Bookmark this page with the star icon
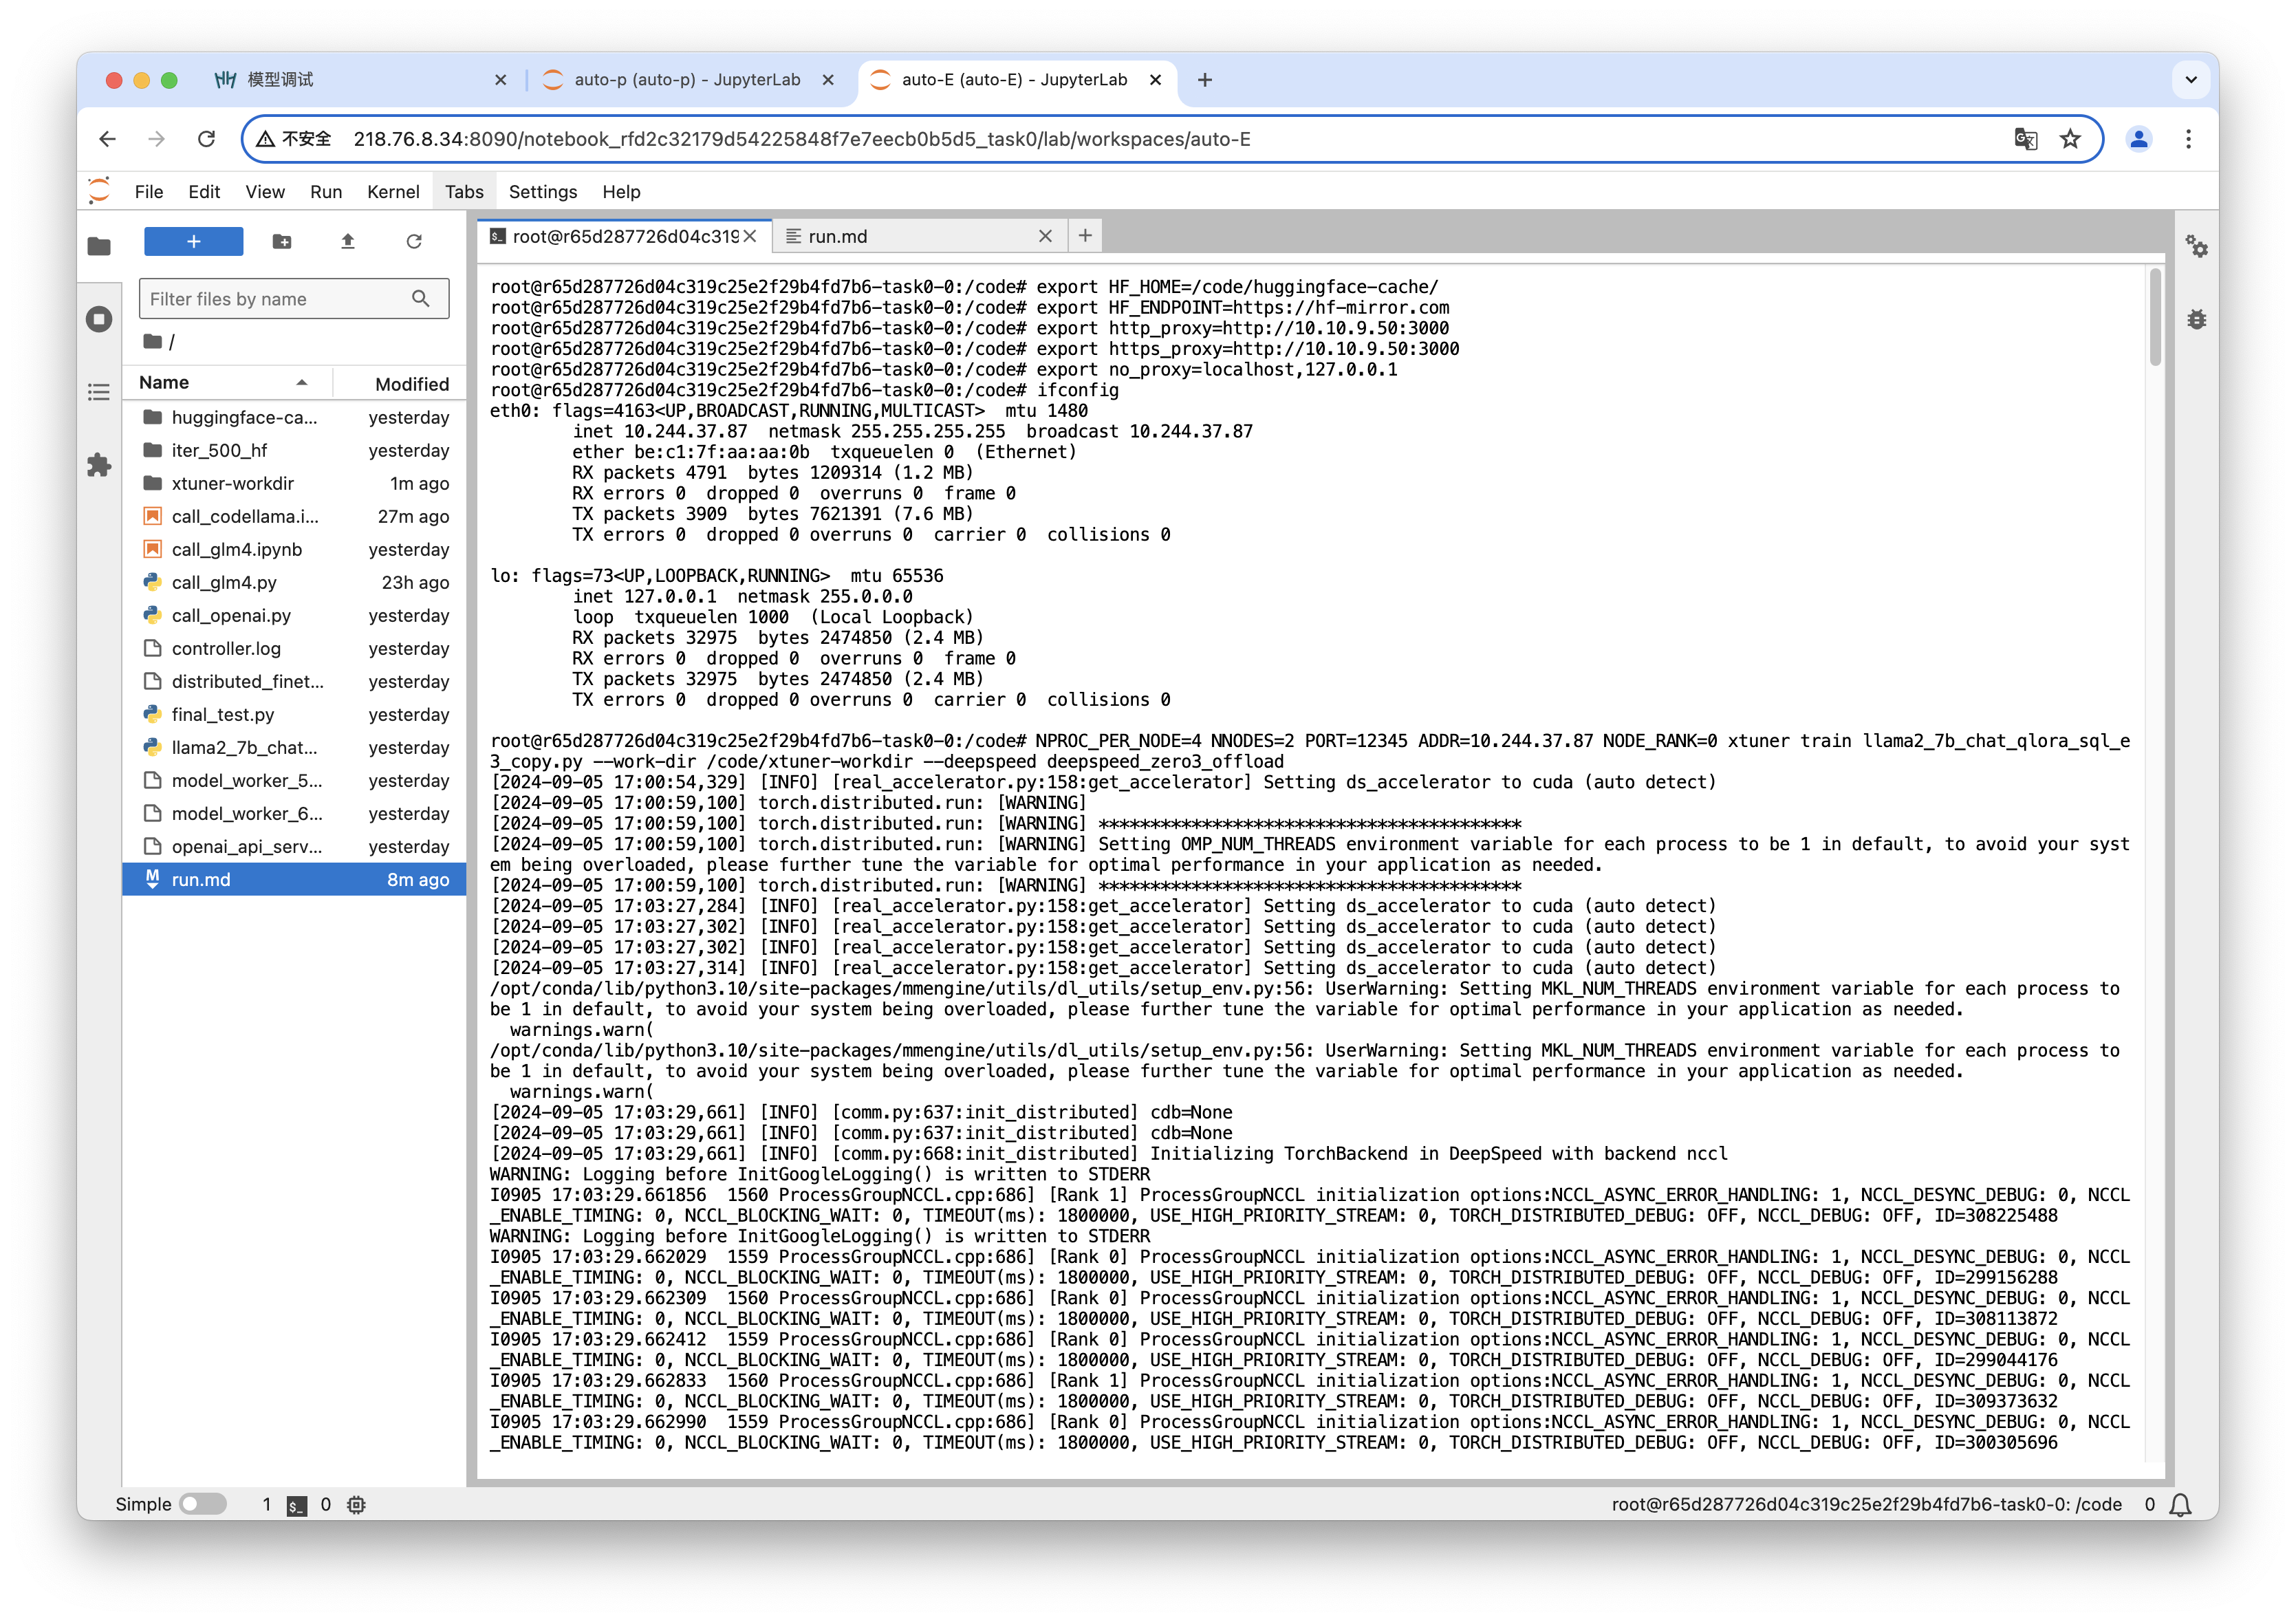The image size is (2296, 1622). pos(2070,139)
